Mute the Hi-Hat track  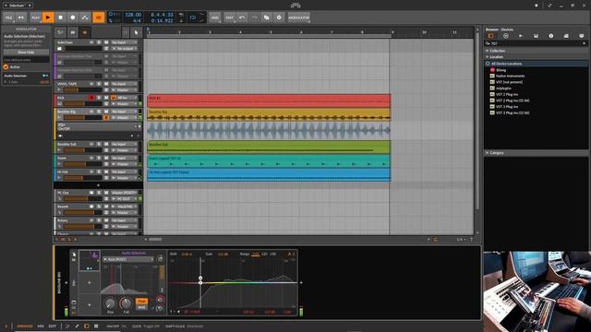pos(106,172)
